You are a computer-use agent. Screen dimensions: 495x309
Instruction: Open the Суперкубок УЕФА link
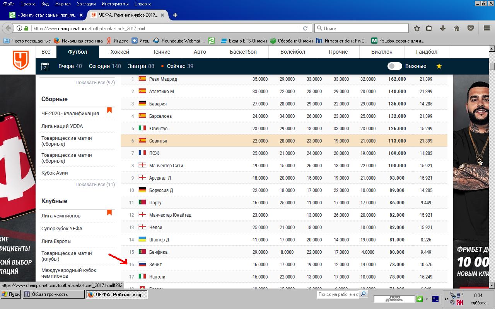pos(62,228)
